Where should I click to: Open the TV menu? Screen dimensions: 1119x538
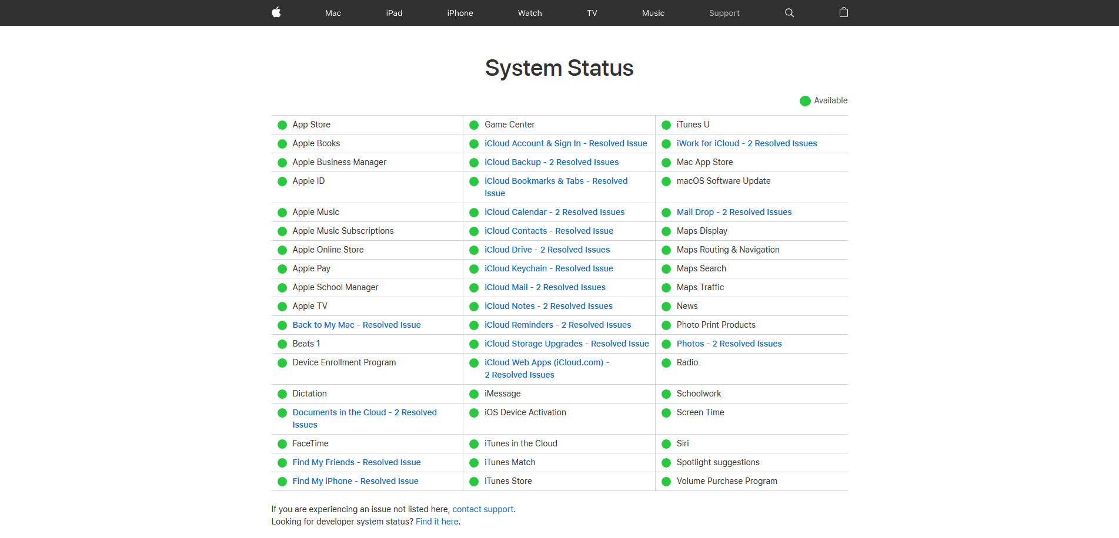(x=592, y=13)
